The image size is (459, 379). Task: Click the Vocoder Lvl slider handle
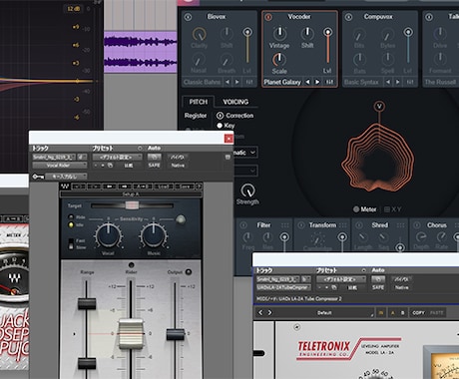[327, 32]
